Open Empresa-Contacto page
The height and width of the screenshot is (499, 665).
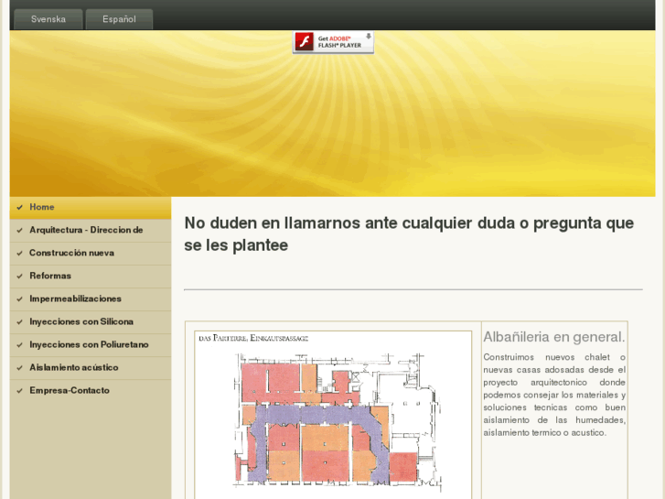[x=91, y=391]
